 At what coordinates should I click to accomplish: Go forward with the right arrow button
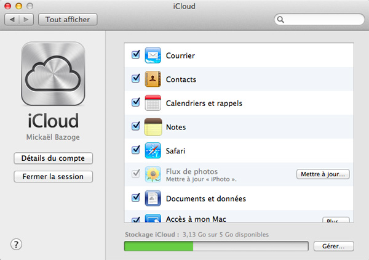point(26,19)
